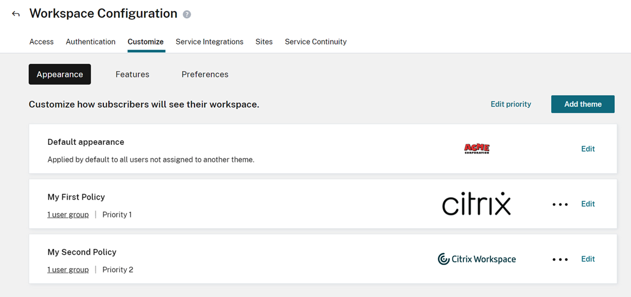The width and height of the screenshot is (631, 297).
Task: Edit My First Policy theme
Action: point(588,204)
